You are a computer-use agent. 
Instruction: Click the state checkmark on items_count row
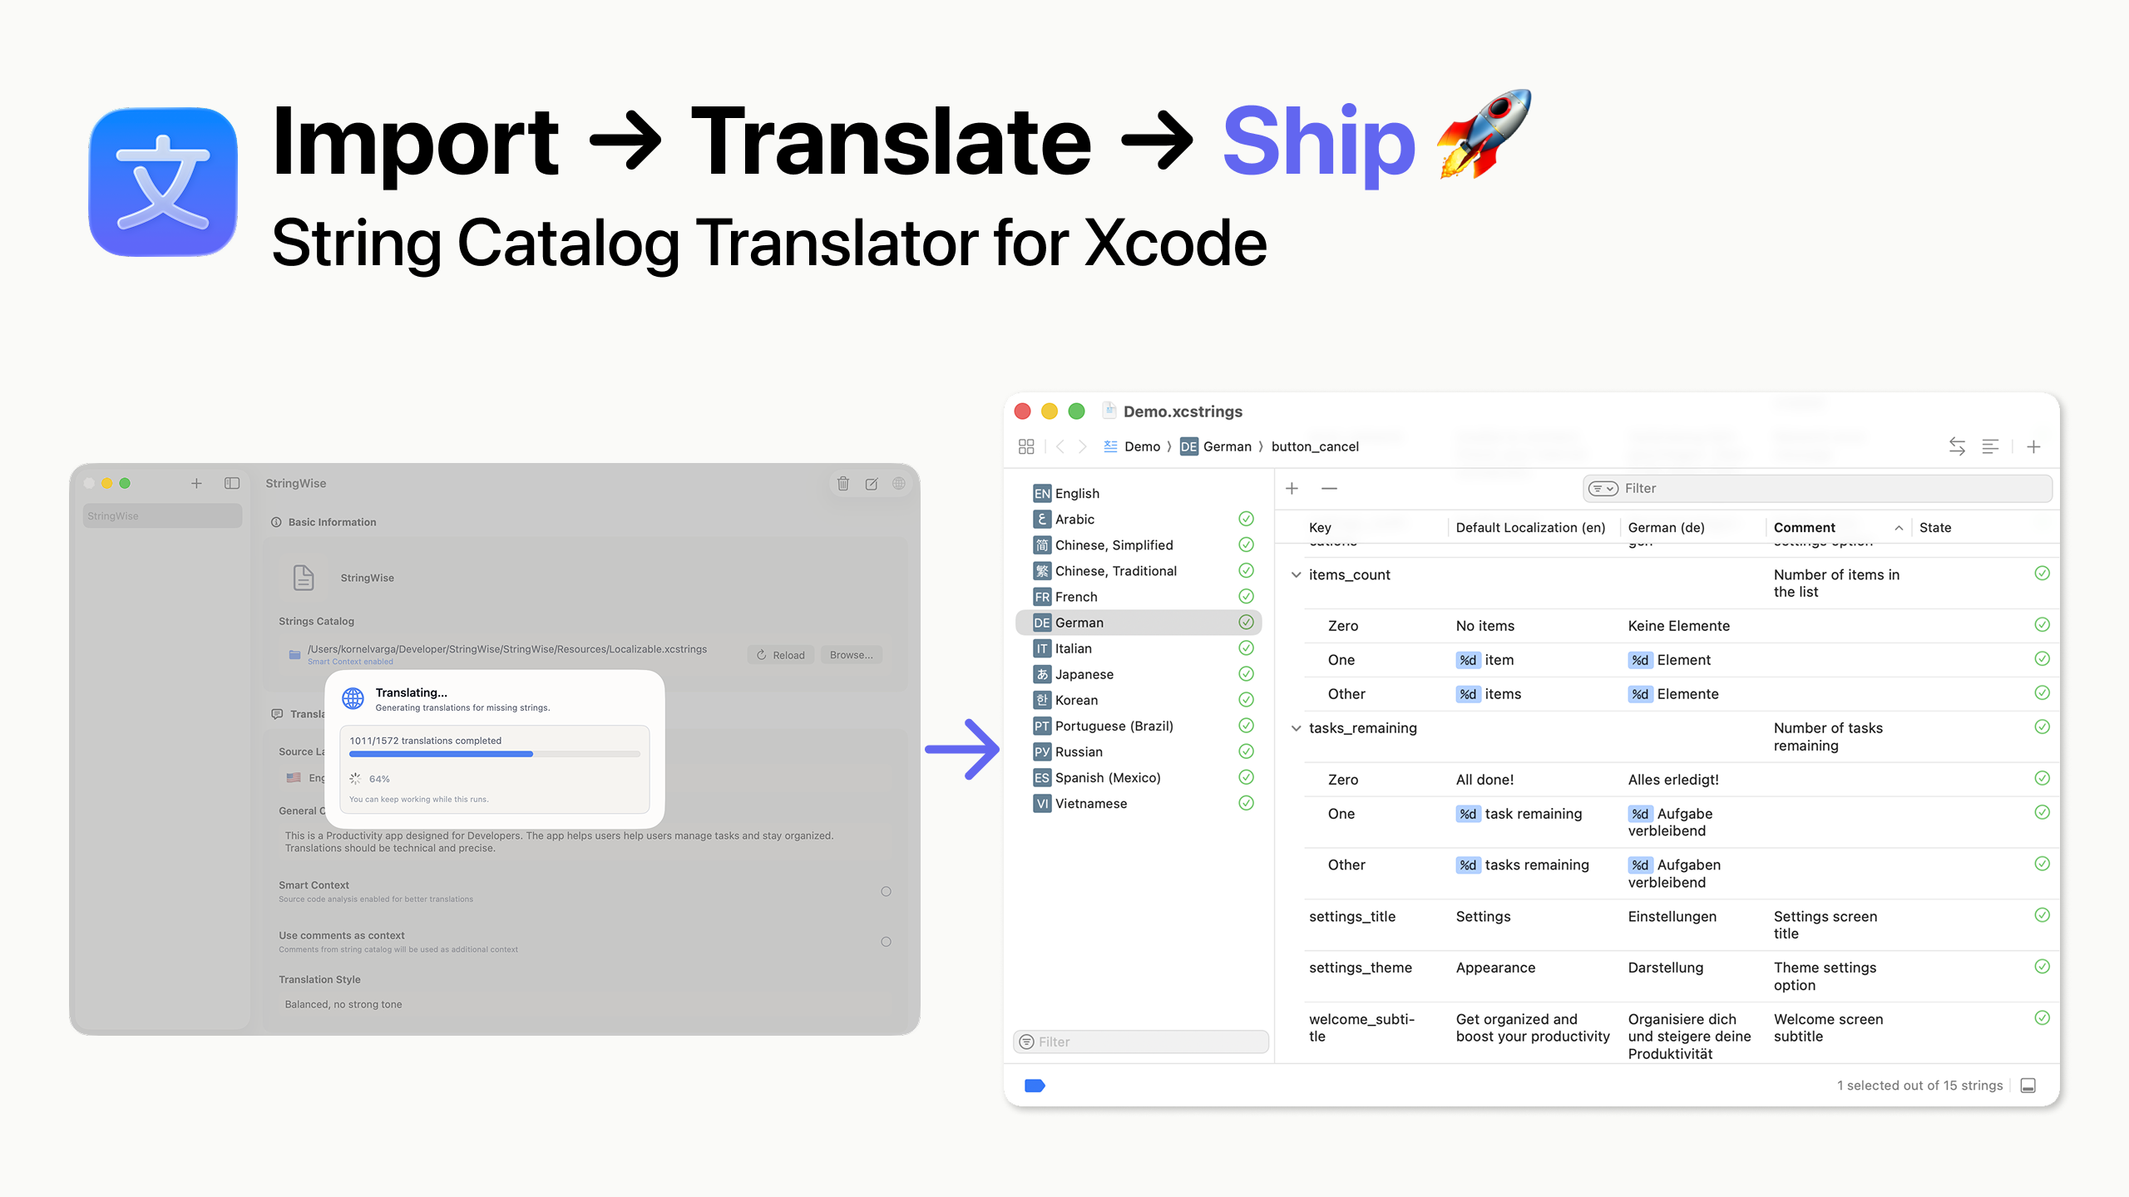pos(2042,574)
